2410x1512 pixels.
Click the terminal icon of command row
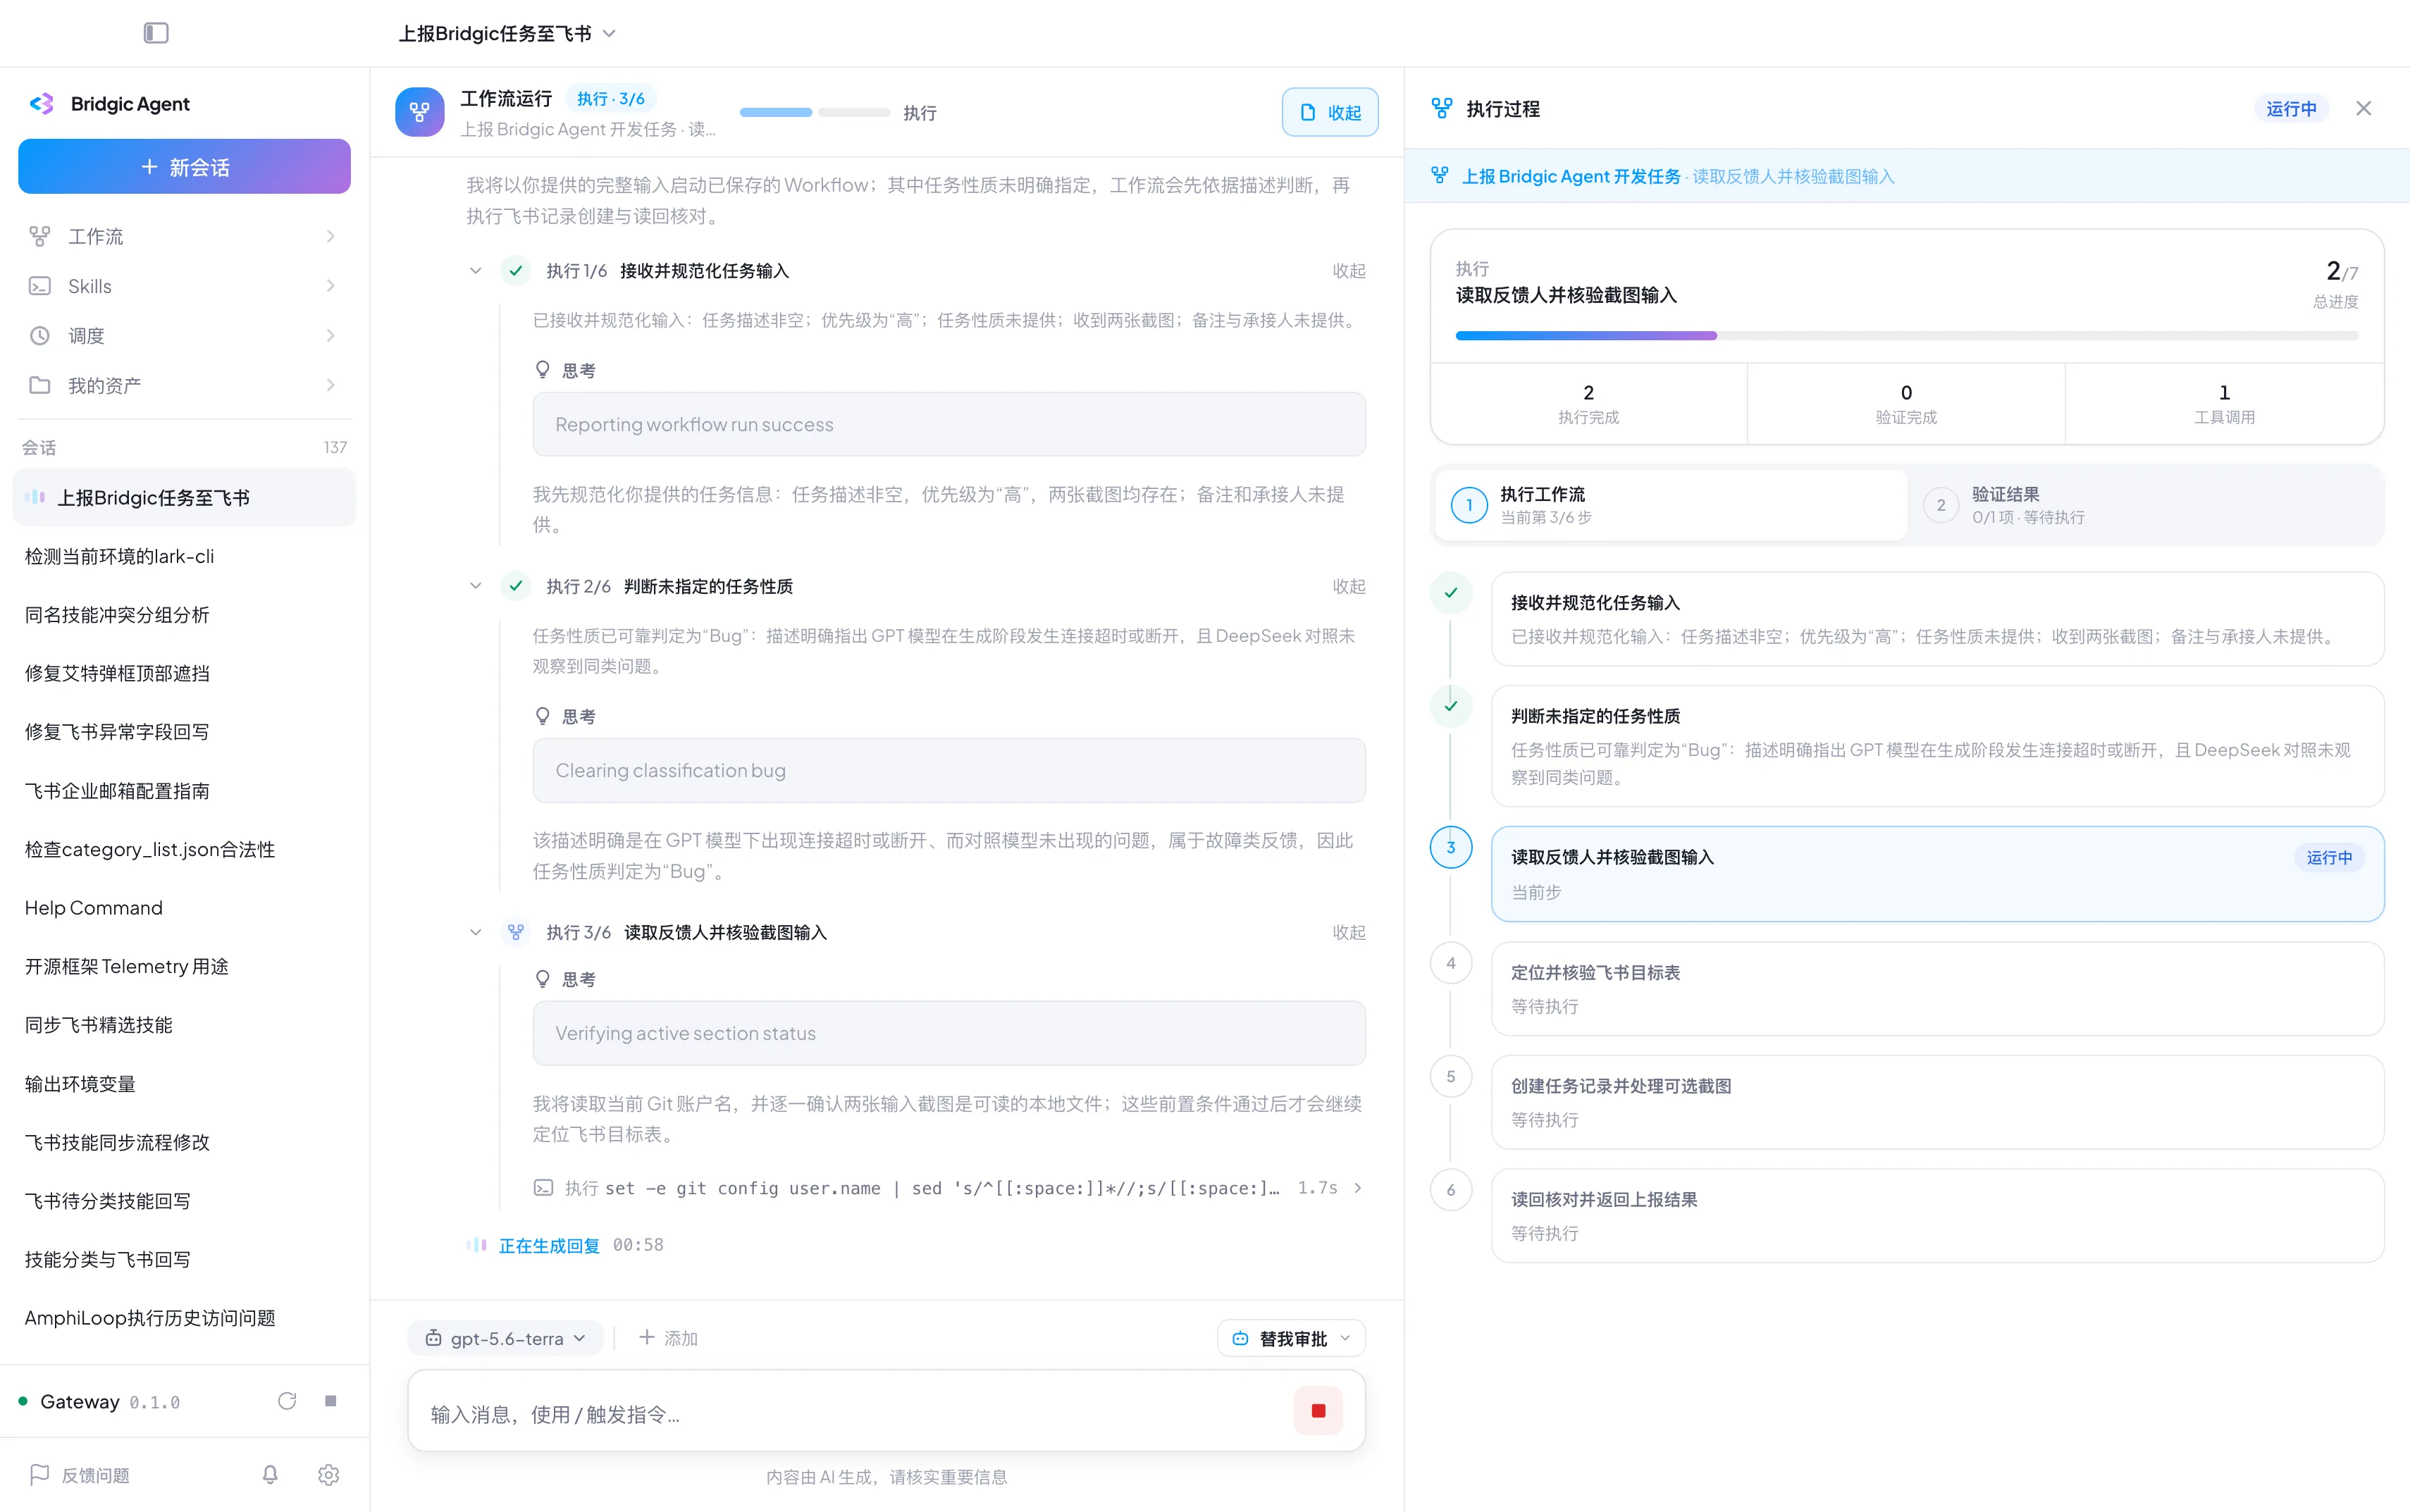pos(543,1188)
